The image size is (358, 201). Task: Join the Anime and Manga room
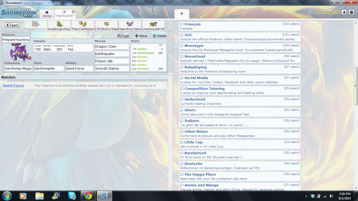coord(240,187)
